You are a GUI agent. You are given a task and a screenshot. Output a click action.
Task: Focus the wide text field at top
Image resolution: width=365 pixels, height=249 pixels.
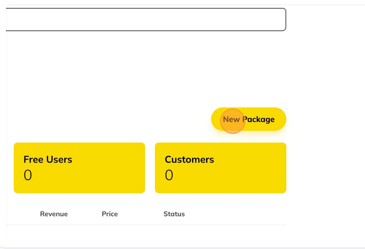pos(146,20)
